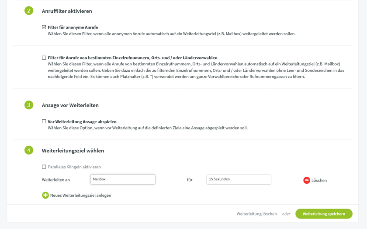The height and width of the screenshot is (229, 367).
Task: Click the 'Weiterleitung löschen' link
Action: [256, 214]
